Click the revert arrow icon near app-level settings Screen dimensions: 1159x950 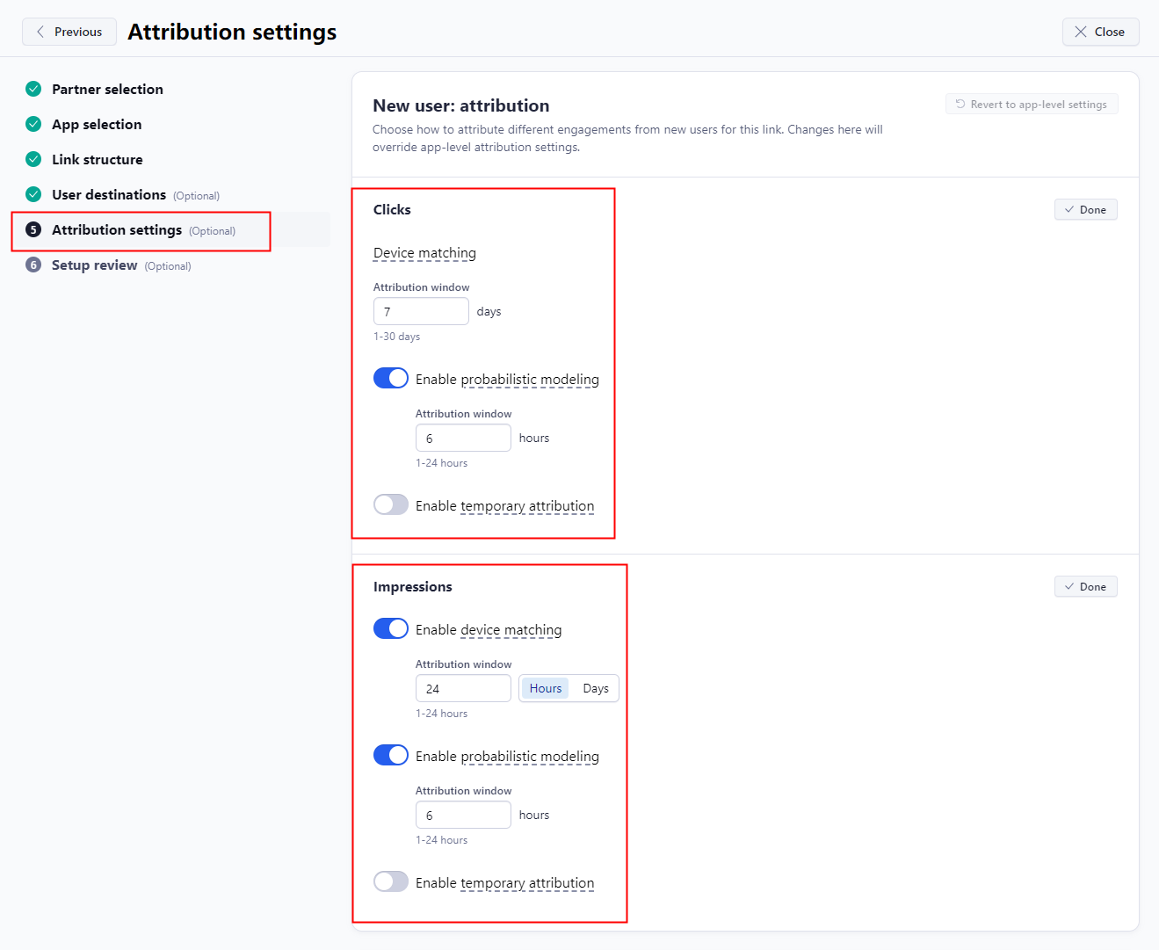click(959, 103)
